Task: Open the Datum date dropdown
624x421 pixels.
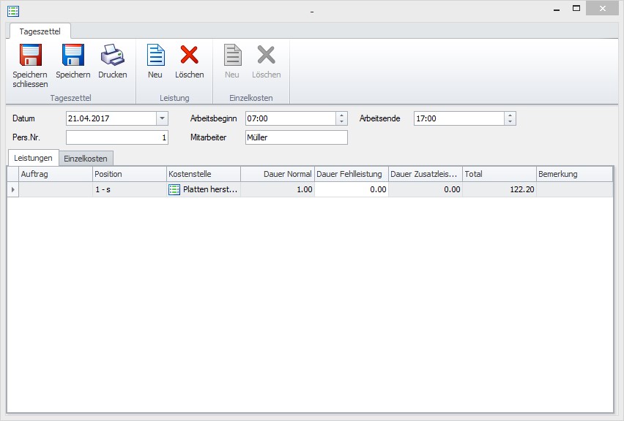Action: tap(161, 118)
